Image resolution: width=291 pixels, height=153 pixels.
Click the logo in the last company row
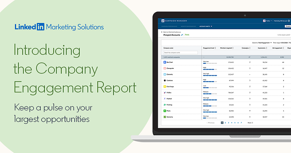tap(165, 117)
